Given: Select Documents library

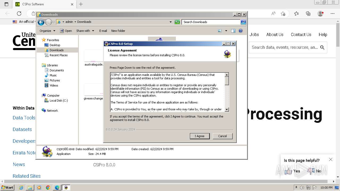Looking at the screenshot, I should (57, 70).
